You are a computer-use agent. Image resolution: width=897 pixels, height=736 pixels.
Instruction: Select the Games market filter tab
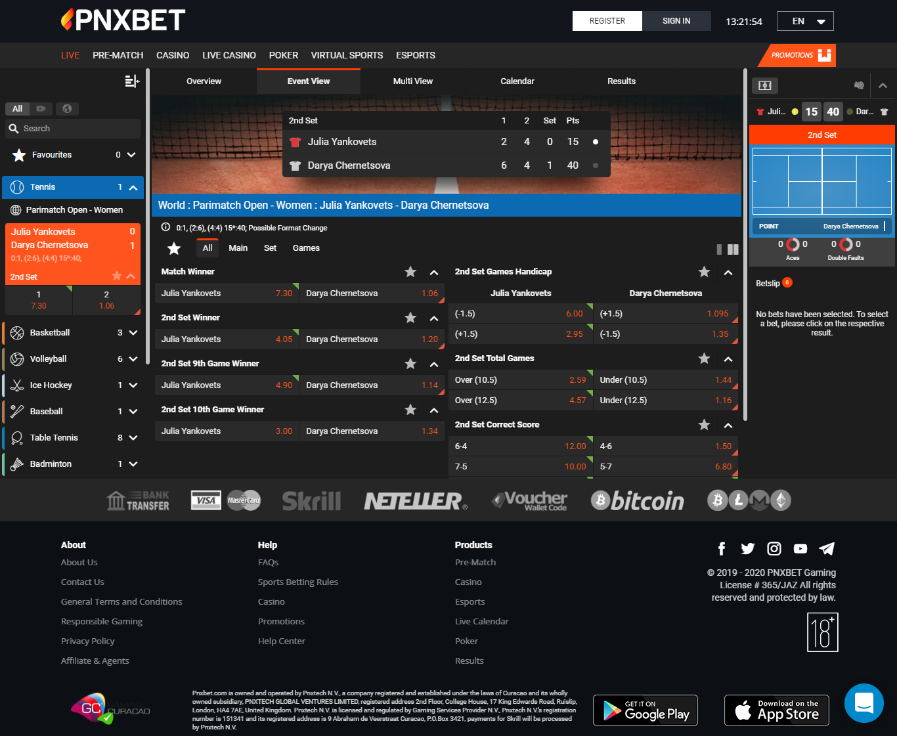click(x=306, y=248)
